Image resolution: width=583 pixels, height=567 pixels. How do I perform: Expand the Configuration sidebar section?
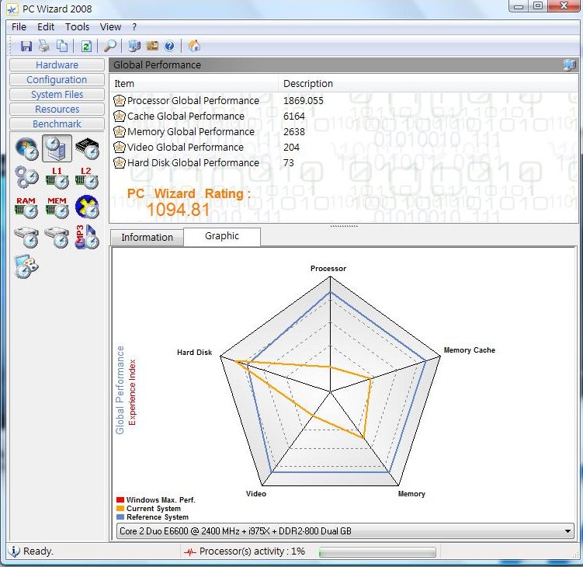[x=57, y=80]
